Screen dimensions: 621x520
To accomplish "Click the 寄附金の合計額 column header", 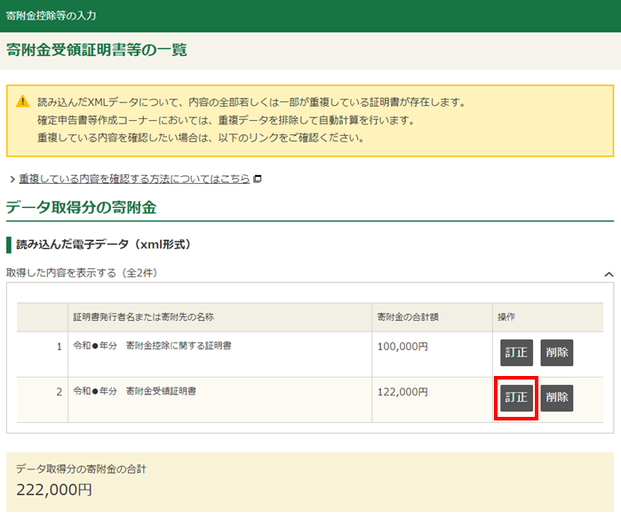I will click(410, 316).
